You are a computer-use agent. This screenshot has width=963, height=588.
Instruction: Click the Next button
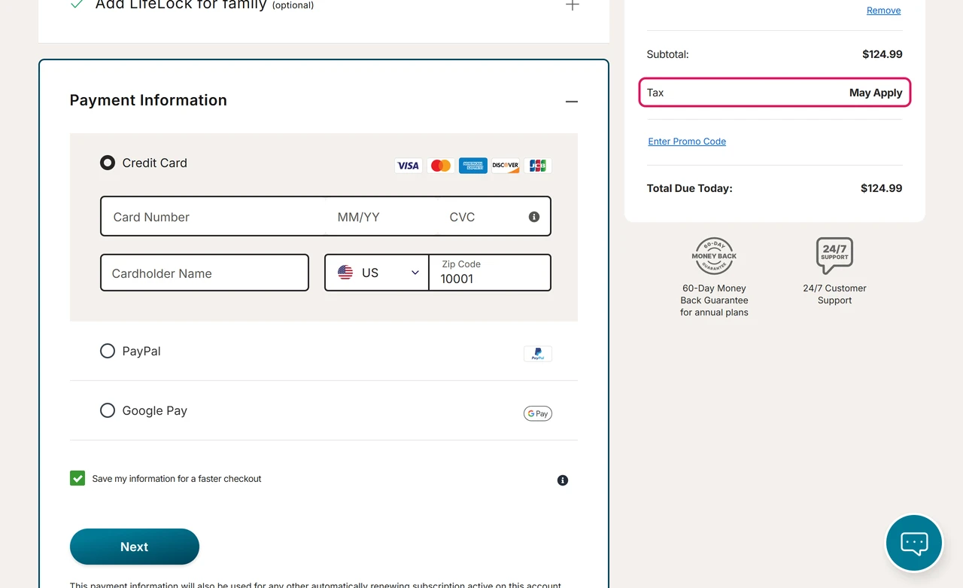135,547
